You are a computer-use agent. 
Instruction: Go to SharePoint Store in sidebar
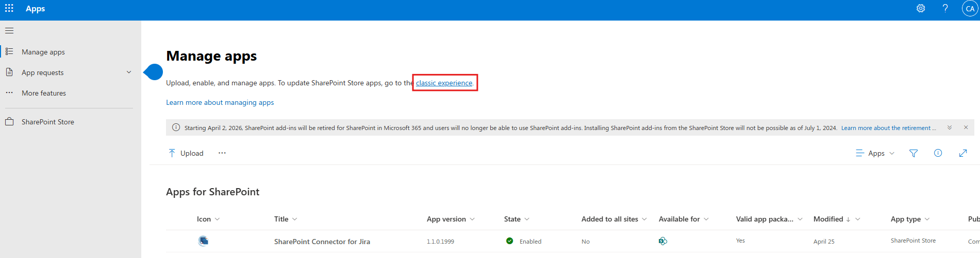click(47, 122)
